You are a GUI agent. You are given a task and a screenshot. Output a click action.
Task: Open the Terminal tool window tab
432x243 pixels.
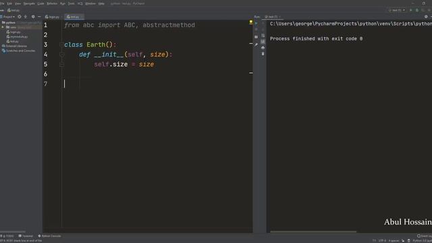tap(26, 236)
